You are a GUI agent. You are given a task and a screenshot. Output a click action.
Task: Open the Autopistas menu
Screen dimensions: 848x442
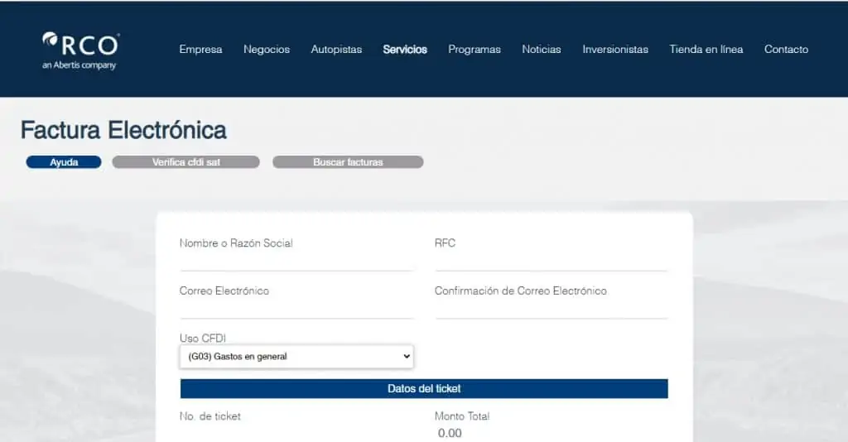tap(336, 49)
